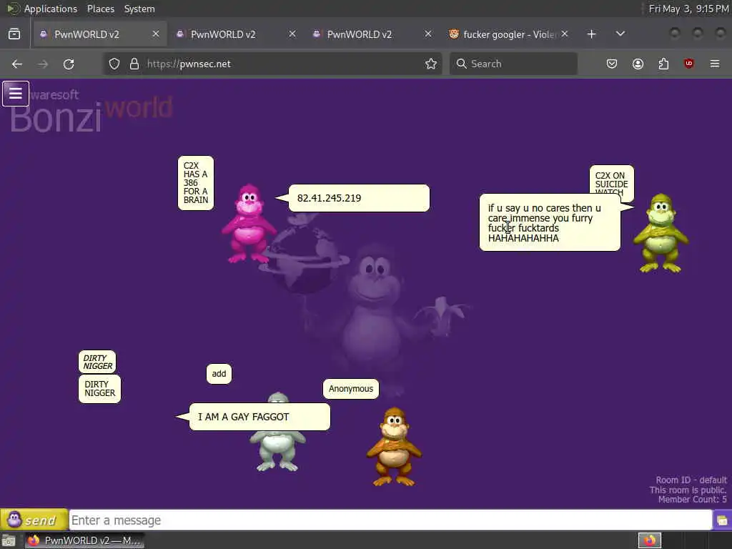The width and height of the screenshot is (732, 549).
Task: Open a new browser tab
Action: (x=591, y=34)
